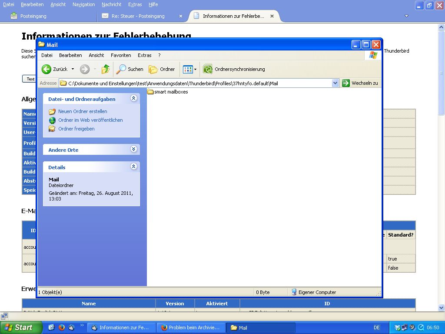The height and width of the screenshot is (334, 445).
Task: Click the Thunderbird quick launch icon
Action: 71,327
